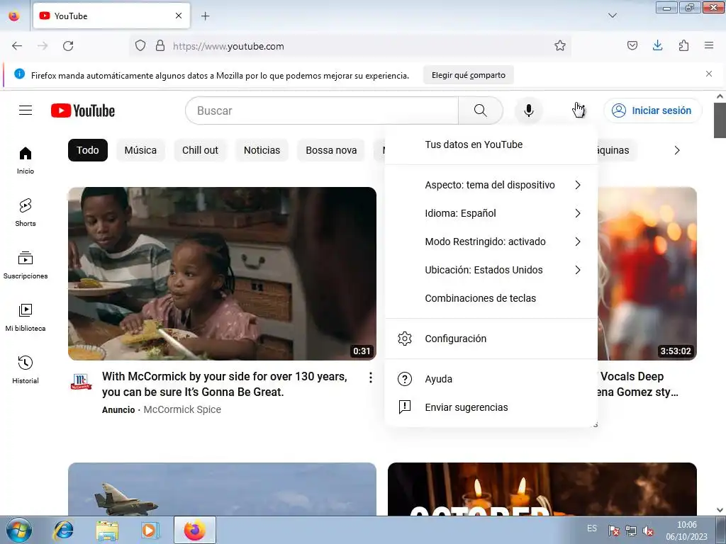Open Ayuda from the menu

pos(491,379)
